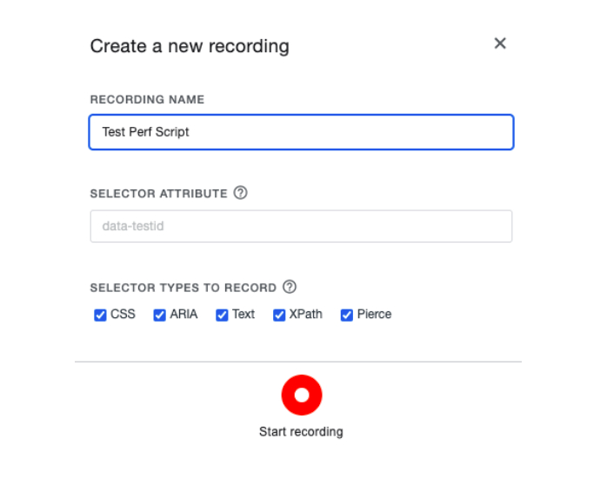Click into the Recording Name text field
Image resolution: width=600 pixels, height=485 pixels.
301,133
